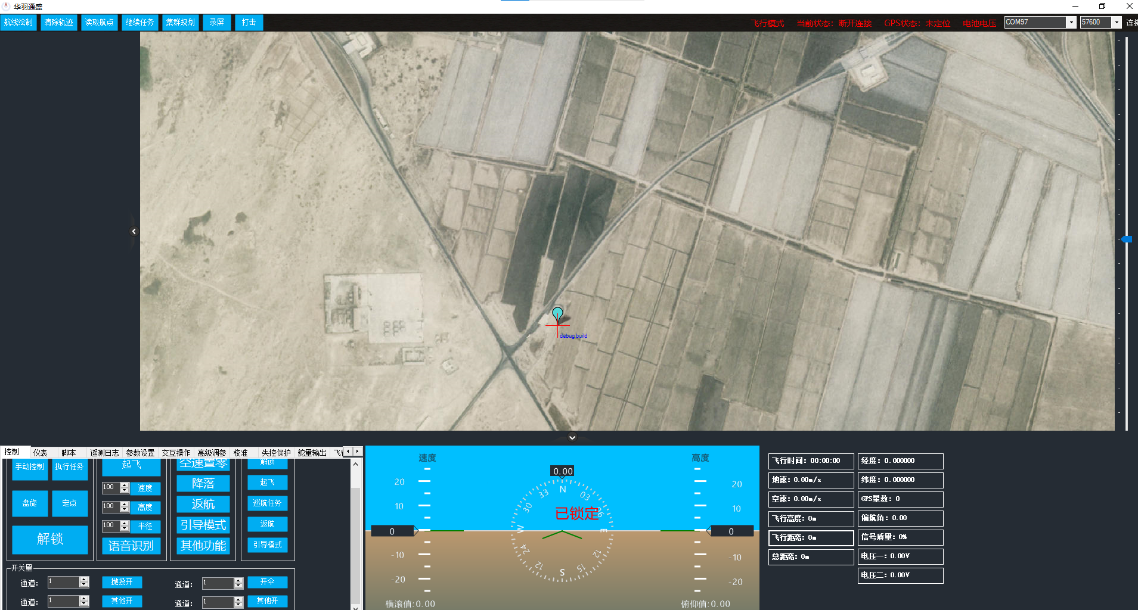This screenshot has height=610, width=1138.
Task: Click the control panel vertical scrollbar thumb
Action: 356,545
